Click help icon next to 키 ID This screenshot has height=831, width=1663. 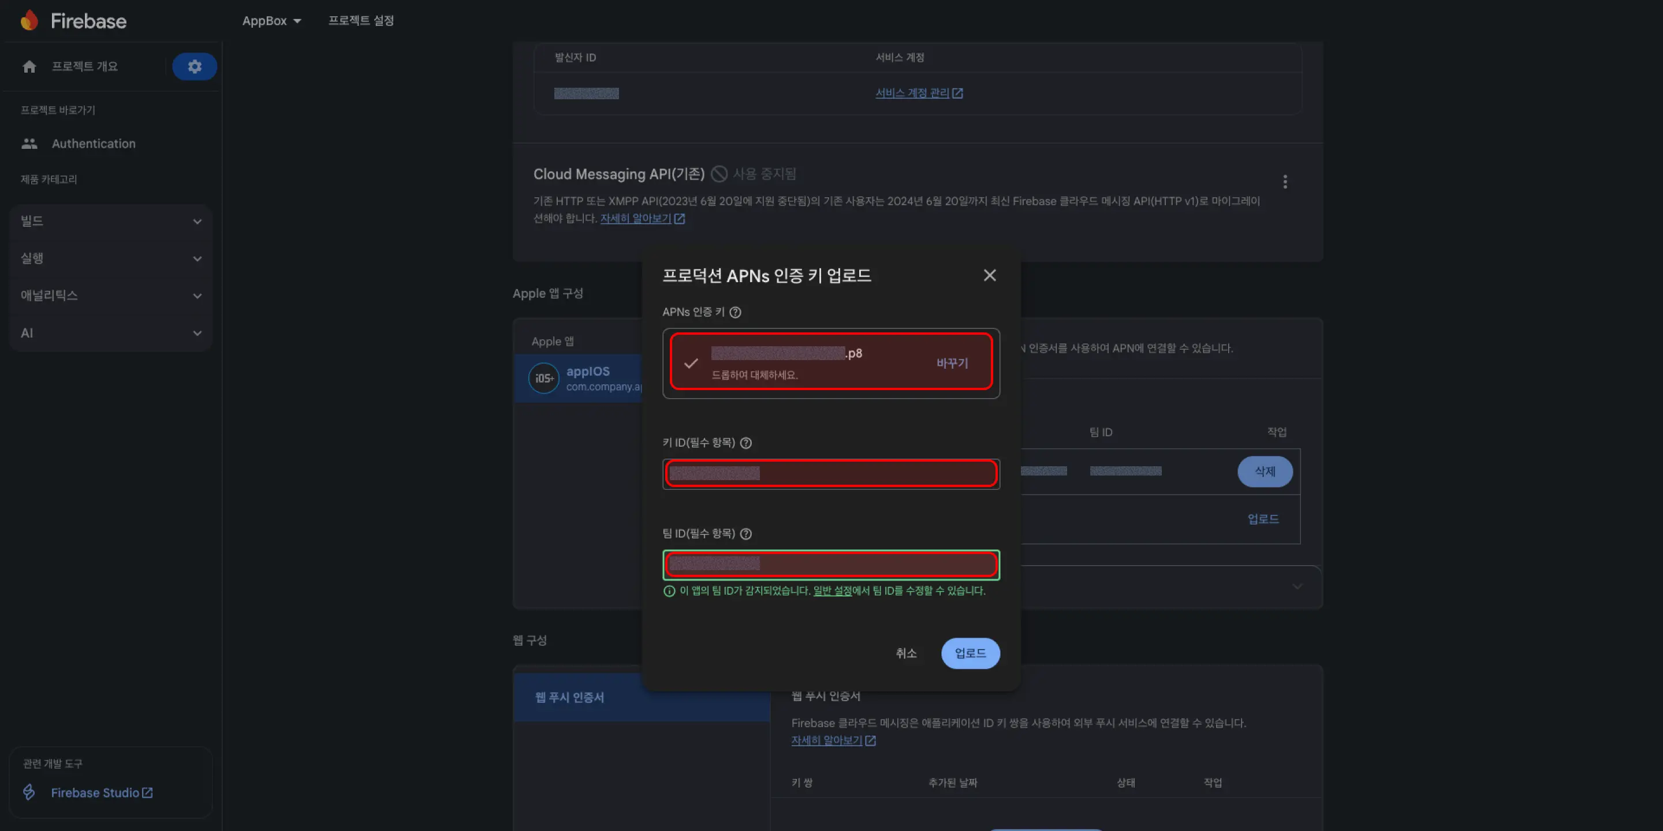(745, 443)
